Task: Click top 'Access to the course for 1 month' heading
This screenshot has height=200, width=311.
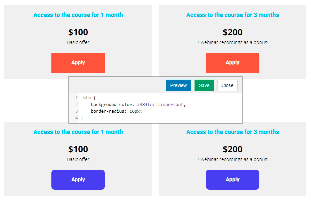Action: [78, 15]
